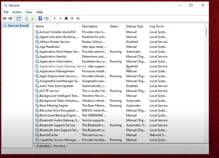Select Block Level Backup Engine service name
Viewport: 219px width, 158px height.
coord(59,115)
